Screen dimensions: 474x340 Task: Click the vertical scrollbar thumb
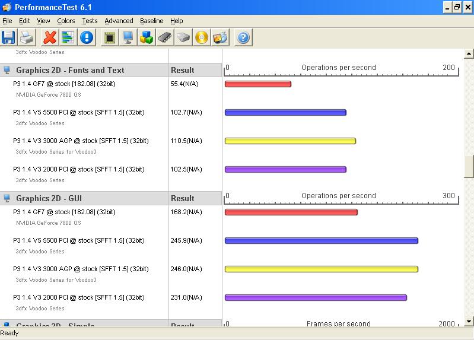pos(469,166)
